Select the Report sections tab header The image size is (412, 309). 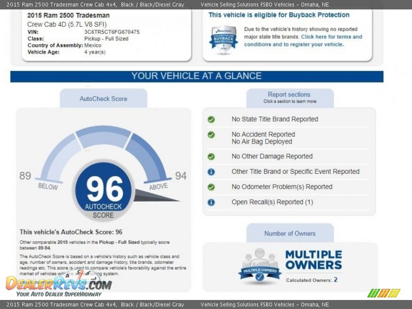tap(290, 98)
